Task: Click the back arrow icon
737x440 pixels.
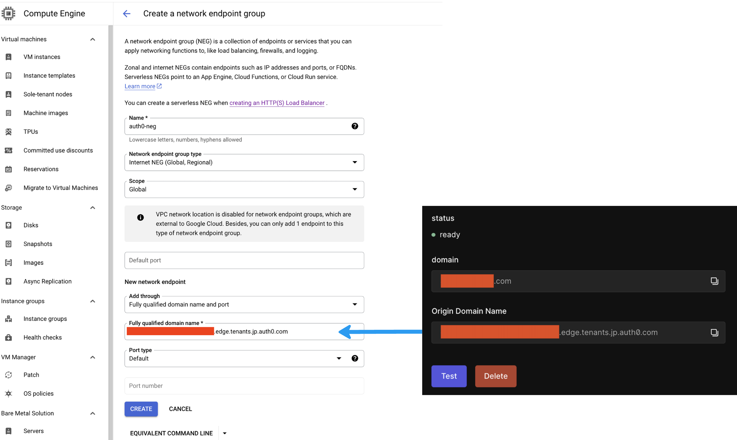Action: (x=127, y=14)
